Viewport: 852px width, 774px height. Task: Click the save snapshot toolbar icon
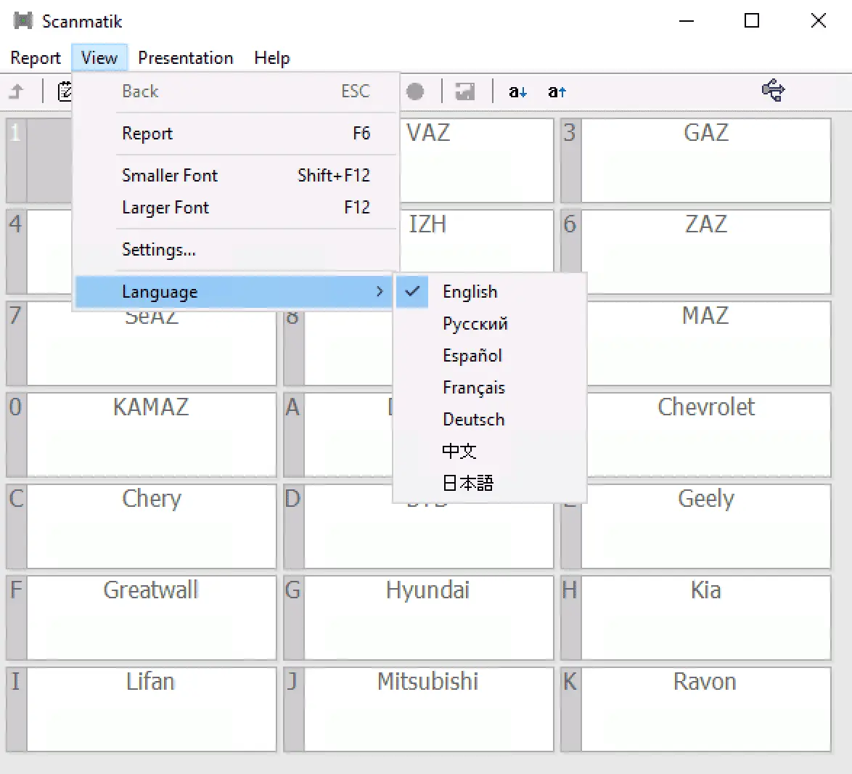pyautogui.click(x=465, y=91)
